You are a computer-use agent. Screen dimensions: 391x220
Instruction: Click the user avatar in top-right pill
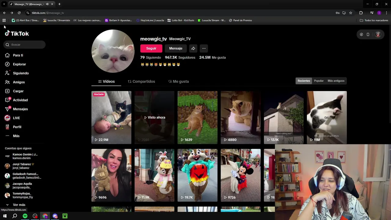(x=378, y=35)
